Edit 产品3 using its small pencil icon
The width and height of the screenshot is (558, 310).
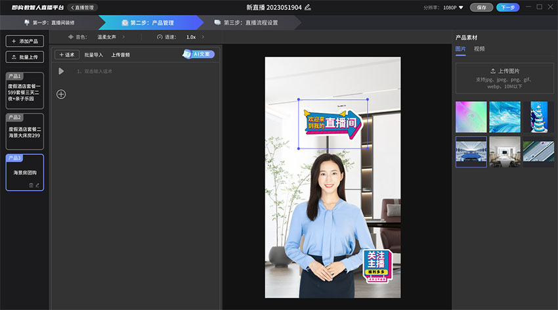37,185
